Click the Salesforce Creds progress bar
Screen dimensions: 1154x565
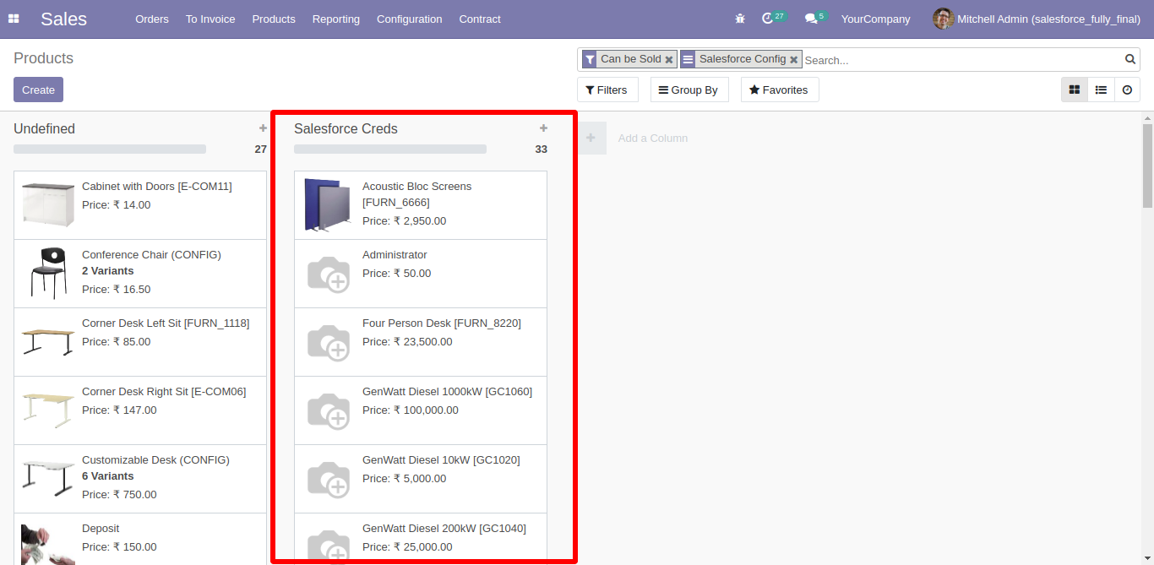click(x=390, y=149)
